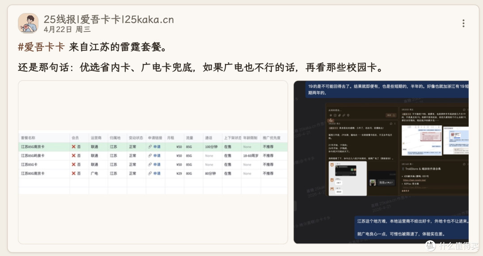Open the three-dot more options menu
Viewport: 483px width, 256px height.
(463, 23)
